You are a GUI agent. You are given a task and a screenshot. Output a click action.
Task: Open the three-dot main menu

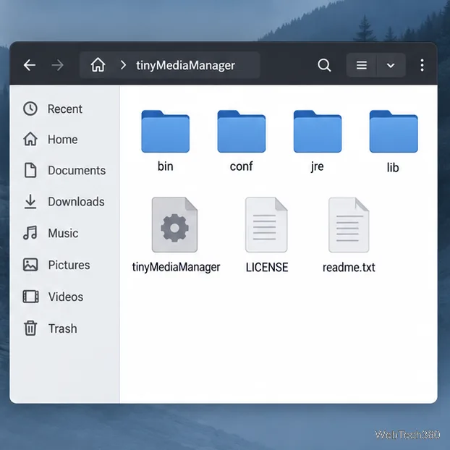pyautogui.click(x=422, y=65)
